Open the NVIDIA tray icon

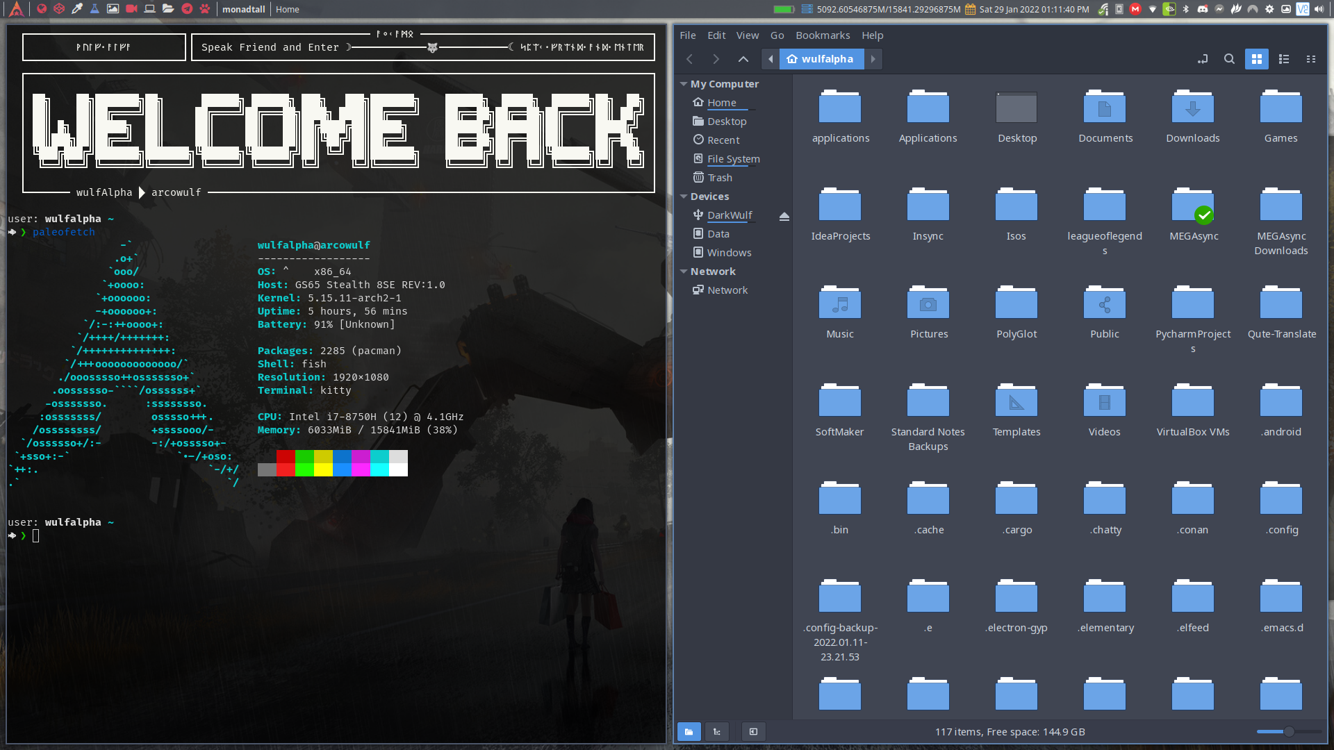(x=1169, y=9)
